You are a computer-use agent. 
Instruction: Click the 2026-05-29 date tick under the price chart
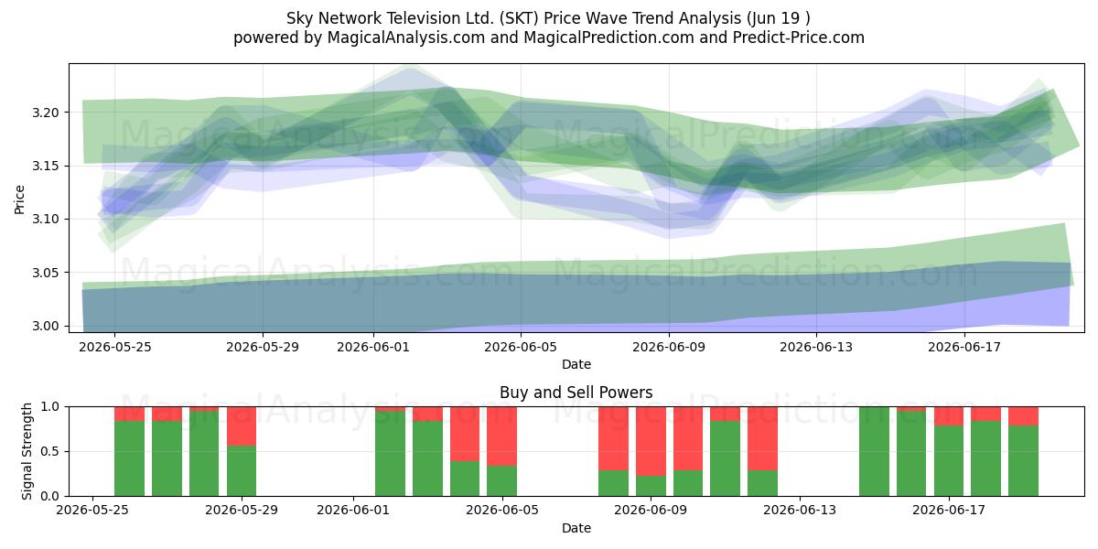pyautogui.click(x=263, y=347)
